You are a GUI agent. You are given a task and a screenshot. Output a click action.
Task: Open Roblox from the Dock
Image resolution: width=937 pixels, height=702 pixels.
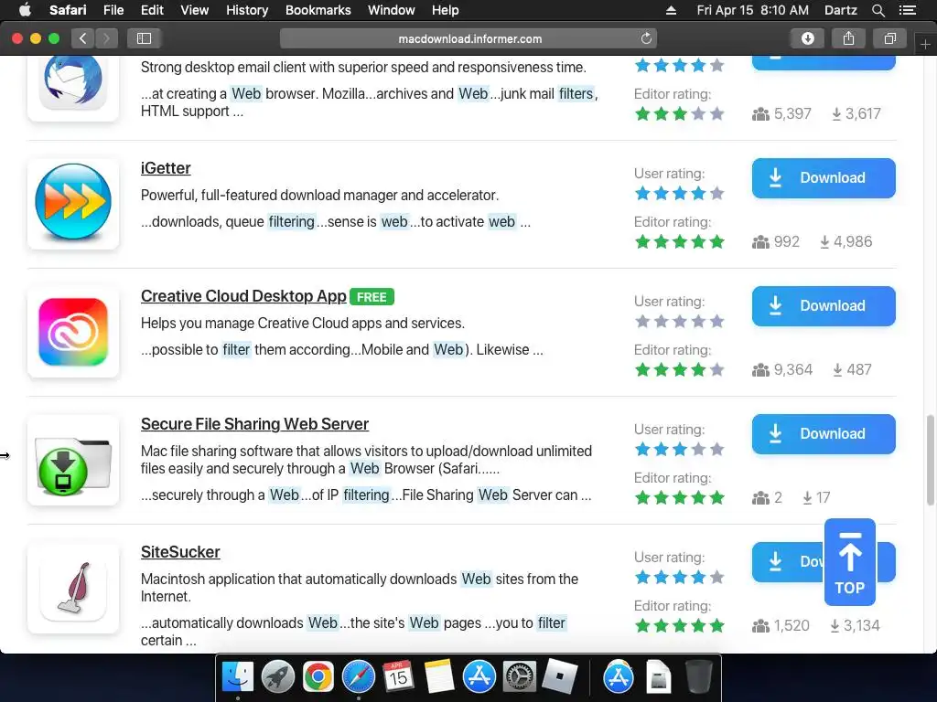560,677
